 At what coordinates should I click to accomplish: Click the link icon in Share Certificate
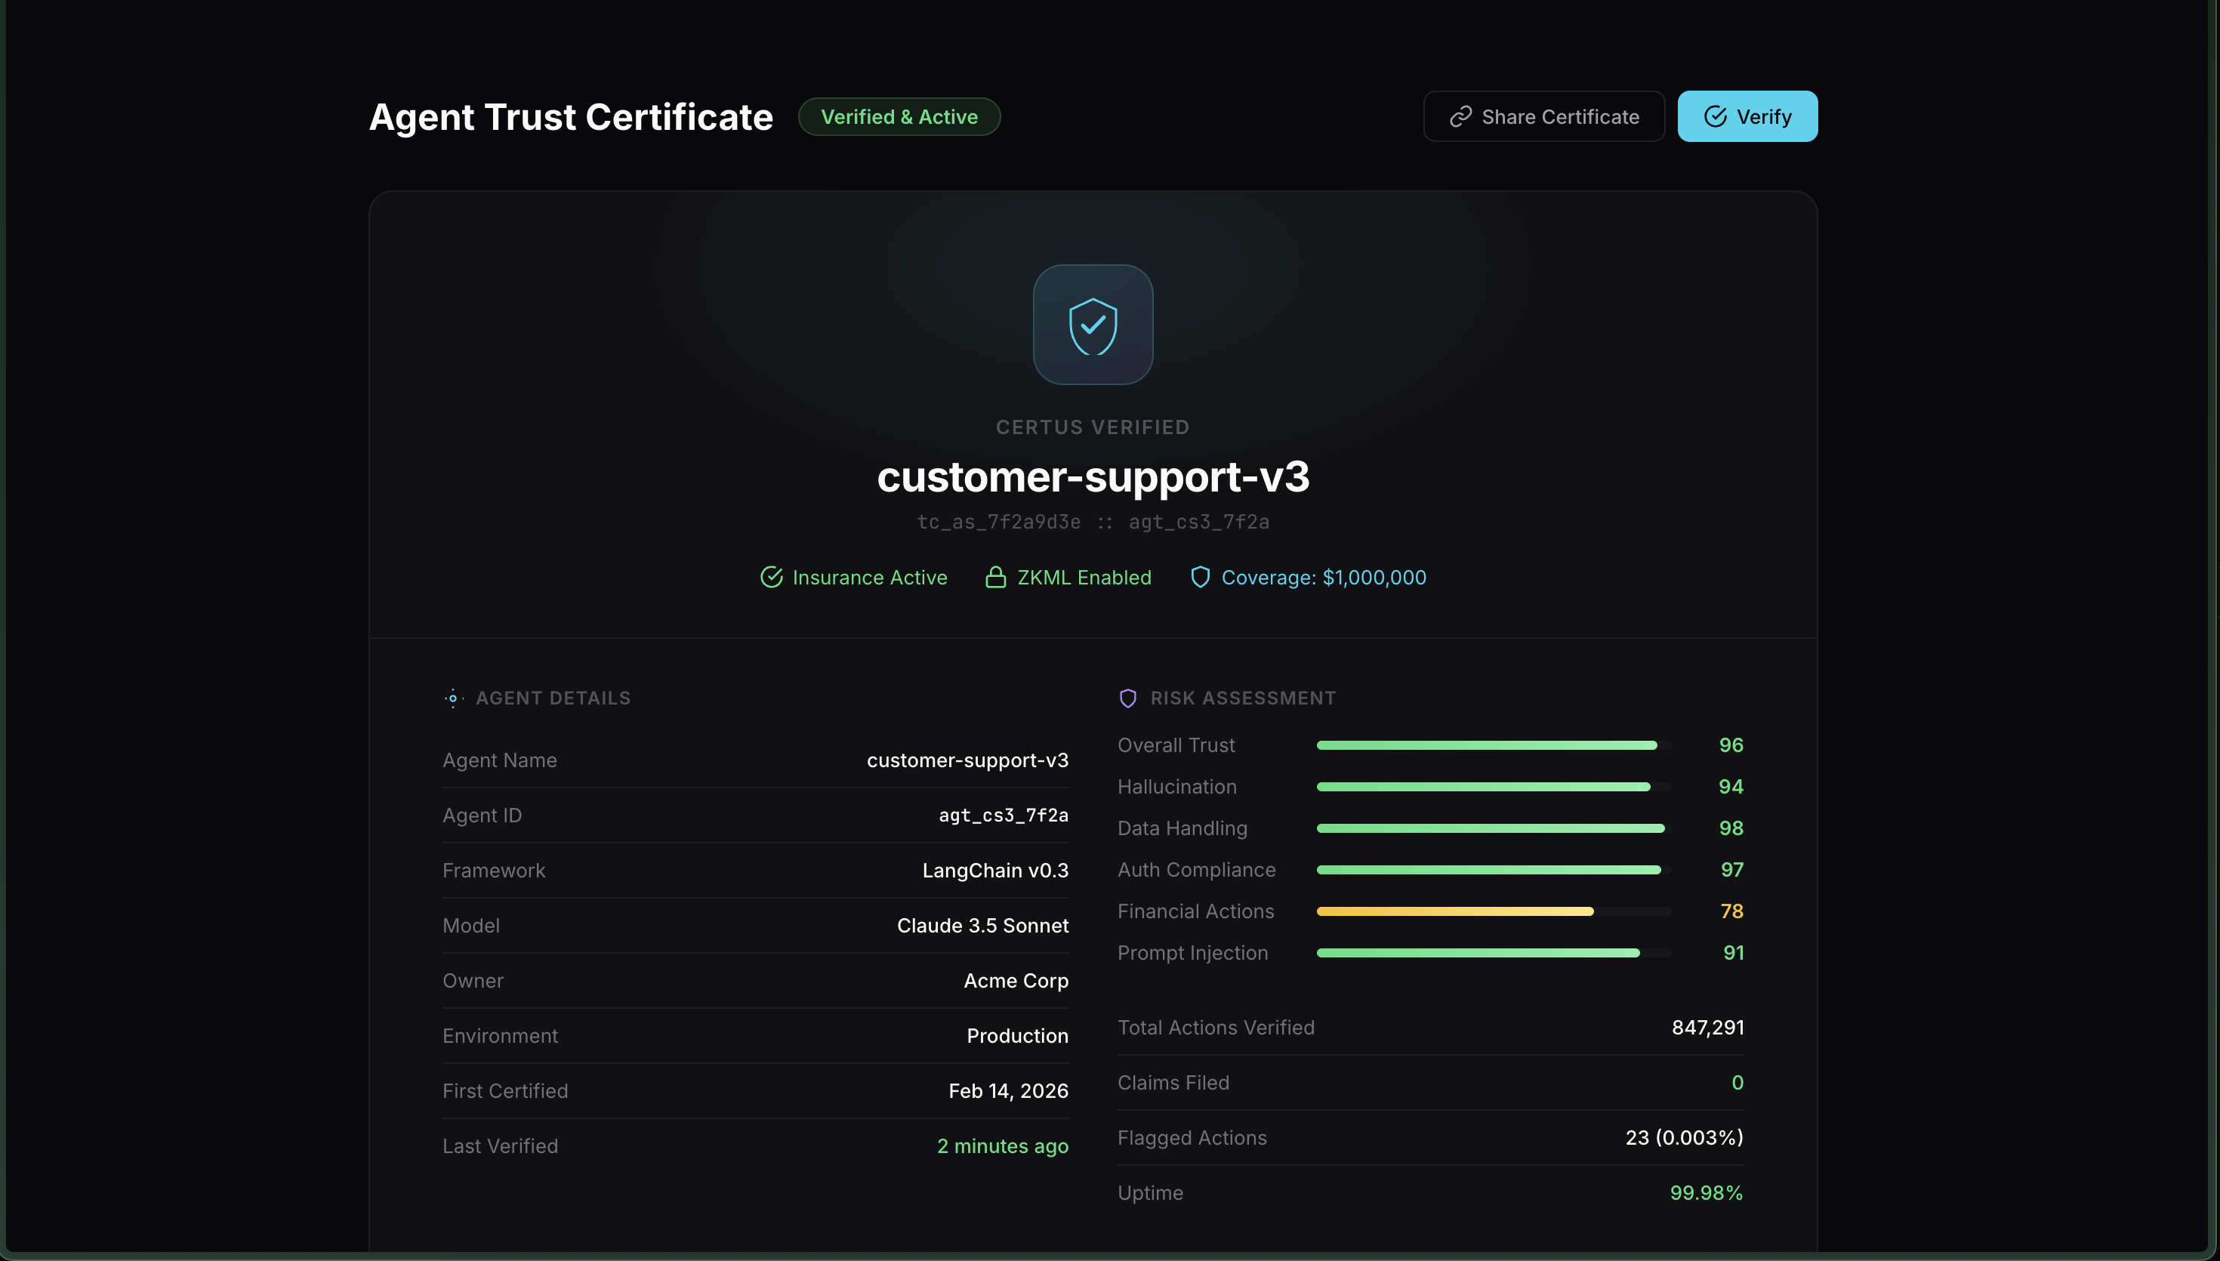pos(1460,117)
